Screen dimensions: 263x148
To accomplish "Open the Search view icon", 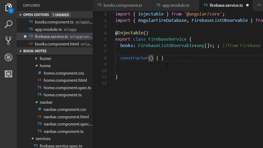I will [8, 24].
